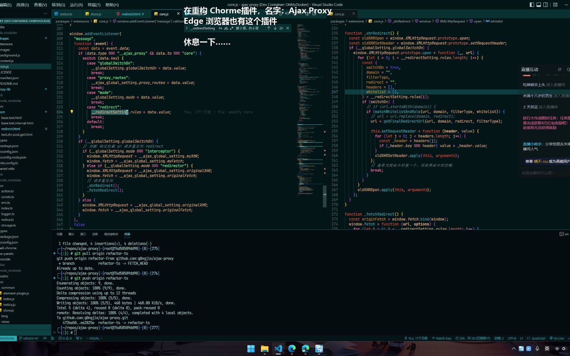Change JavaScript language mode in status bar

tap(536, 338)
